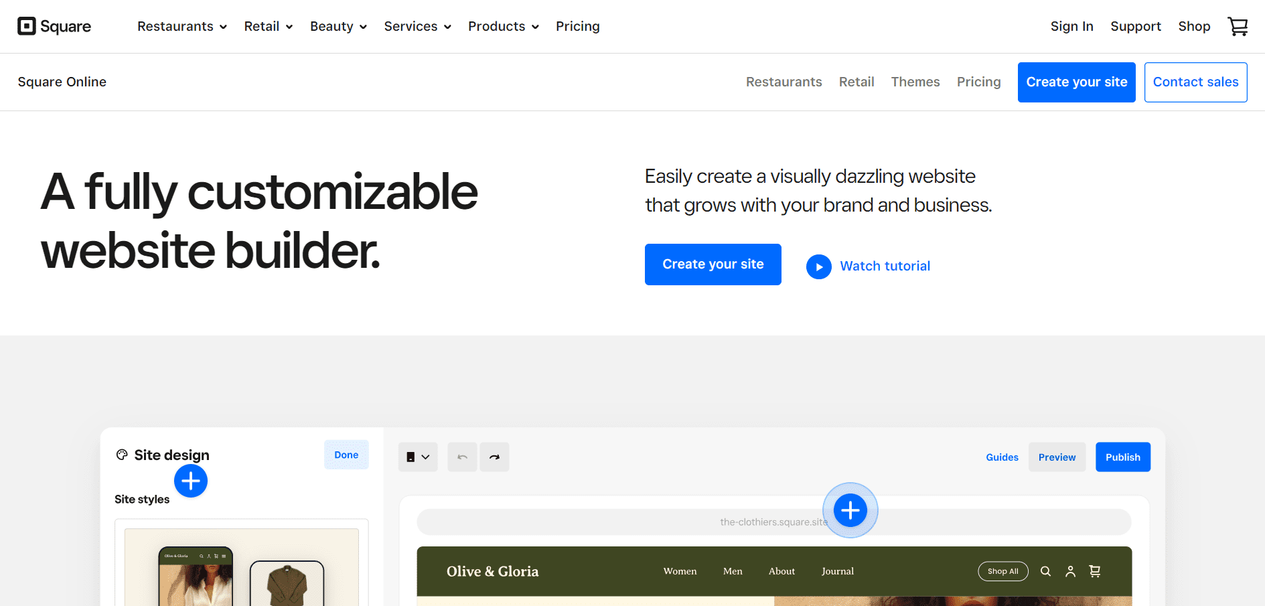This screenshot has height=606, width=1265.
Task: Click Create your site in the subnav
Action: coord(1076,82)
